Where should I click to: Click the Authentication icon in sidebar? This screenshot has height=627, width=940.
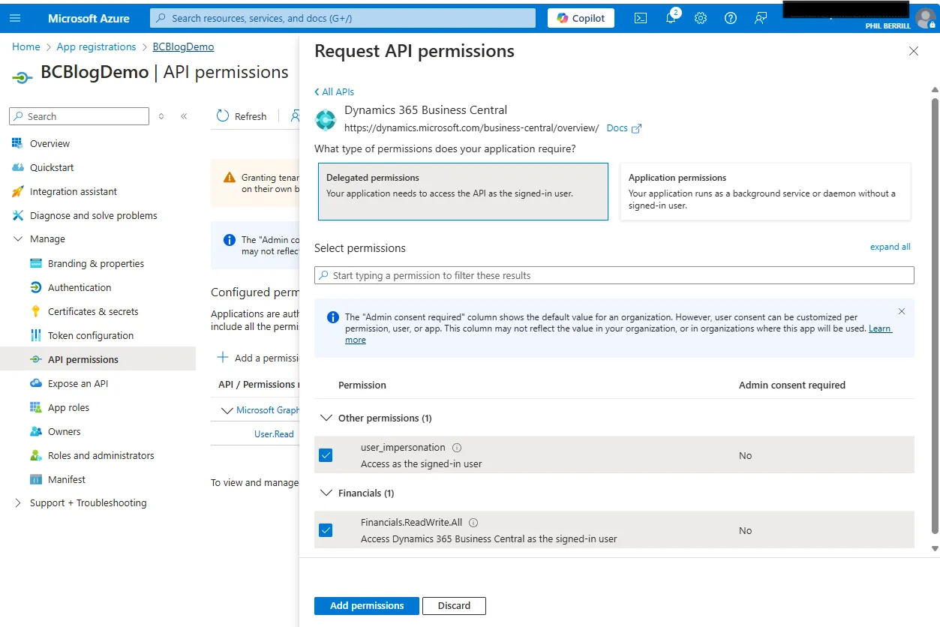tap(35, 287)
